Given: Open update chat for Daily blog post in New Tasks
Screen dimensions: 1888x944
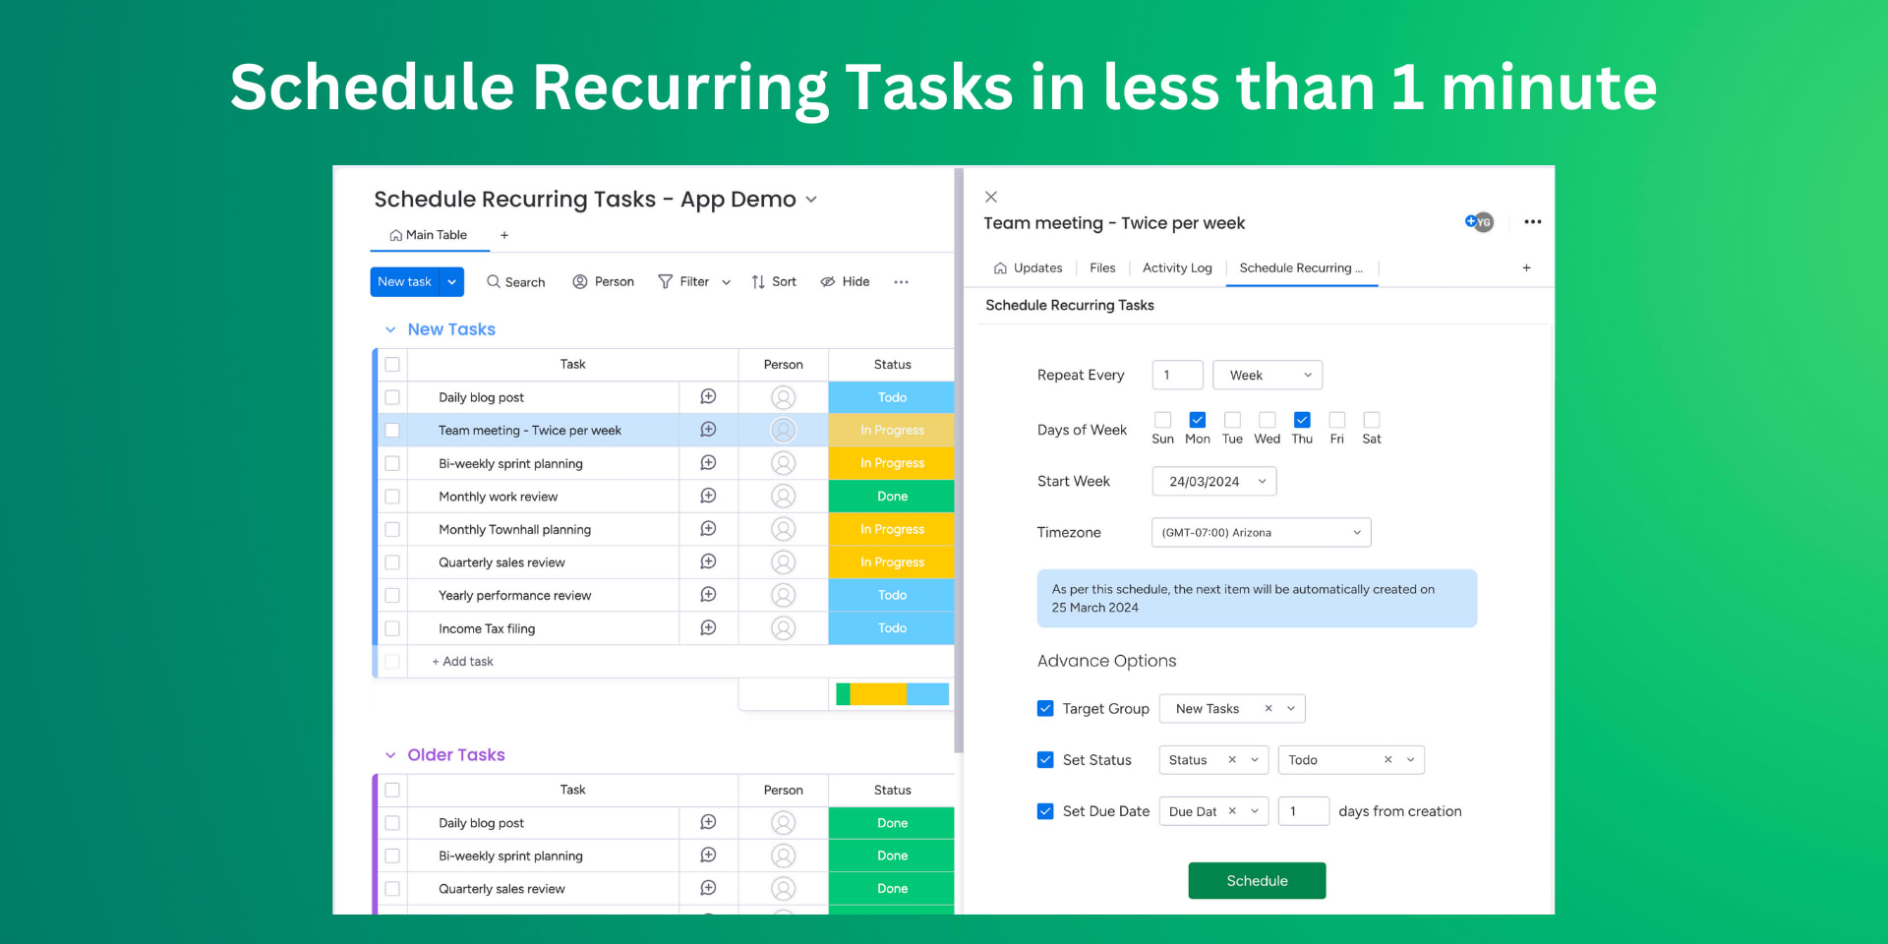Looking at the screenshot, I should point(708,396).
